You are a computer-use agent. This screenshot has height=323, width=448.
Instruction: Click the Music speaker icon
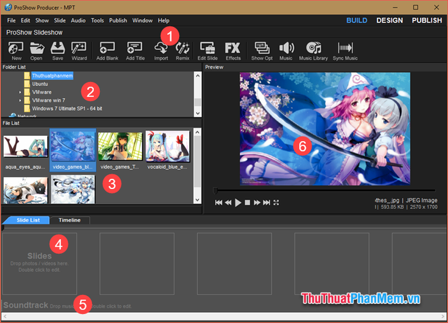(x=286, y=51)
